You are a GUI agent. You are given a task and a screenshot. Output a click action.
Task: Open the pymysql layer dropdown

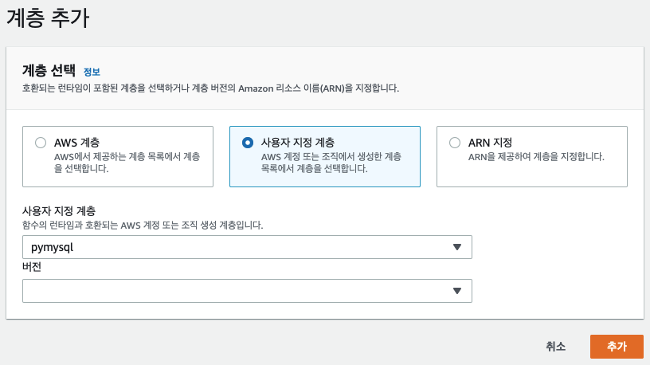pos(247,247)
